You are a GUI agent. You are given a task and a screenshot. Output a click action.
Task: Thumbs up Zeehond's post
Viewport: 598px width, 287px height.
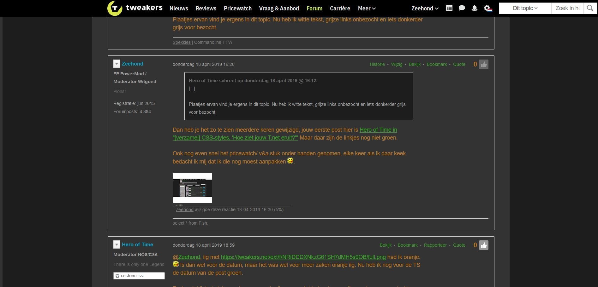484,65
